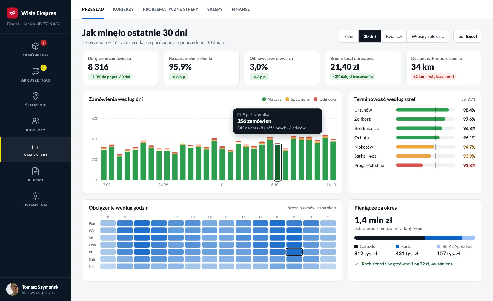Select the 7 dni range

[x=349, y=36]
